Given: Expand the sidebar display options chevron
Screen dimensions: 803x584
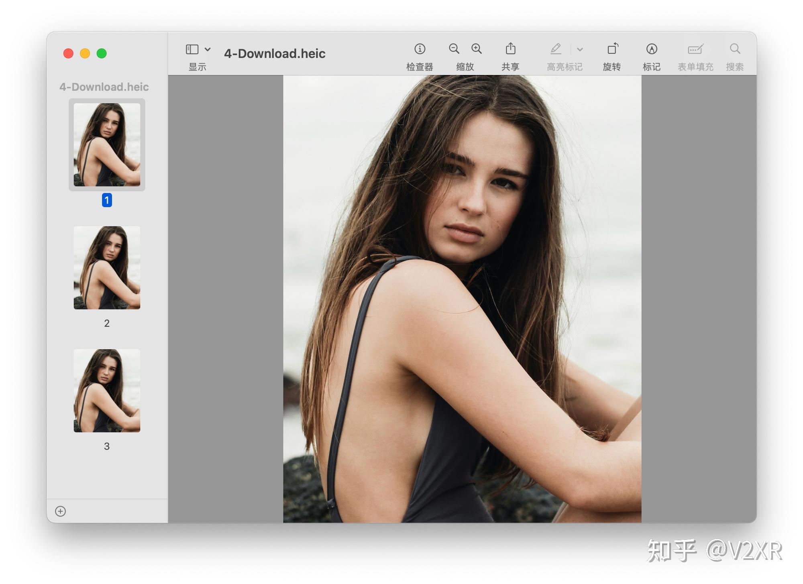Looking at the screenshot, I should pos(208,49).
